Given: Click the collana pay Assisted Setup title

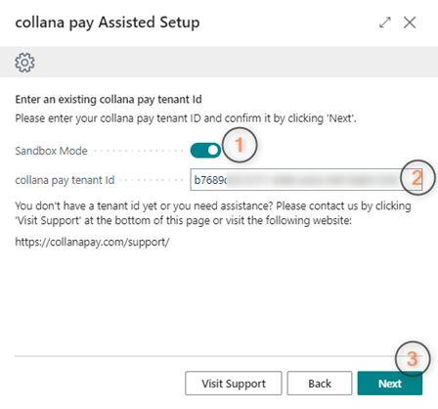Looking at the screenshot, I should click(x=108, y=23).
